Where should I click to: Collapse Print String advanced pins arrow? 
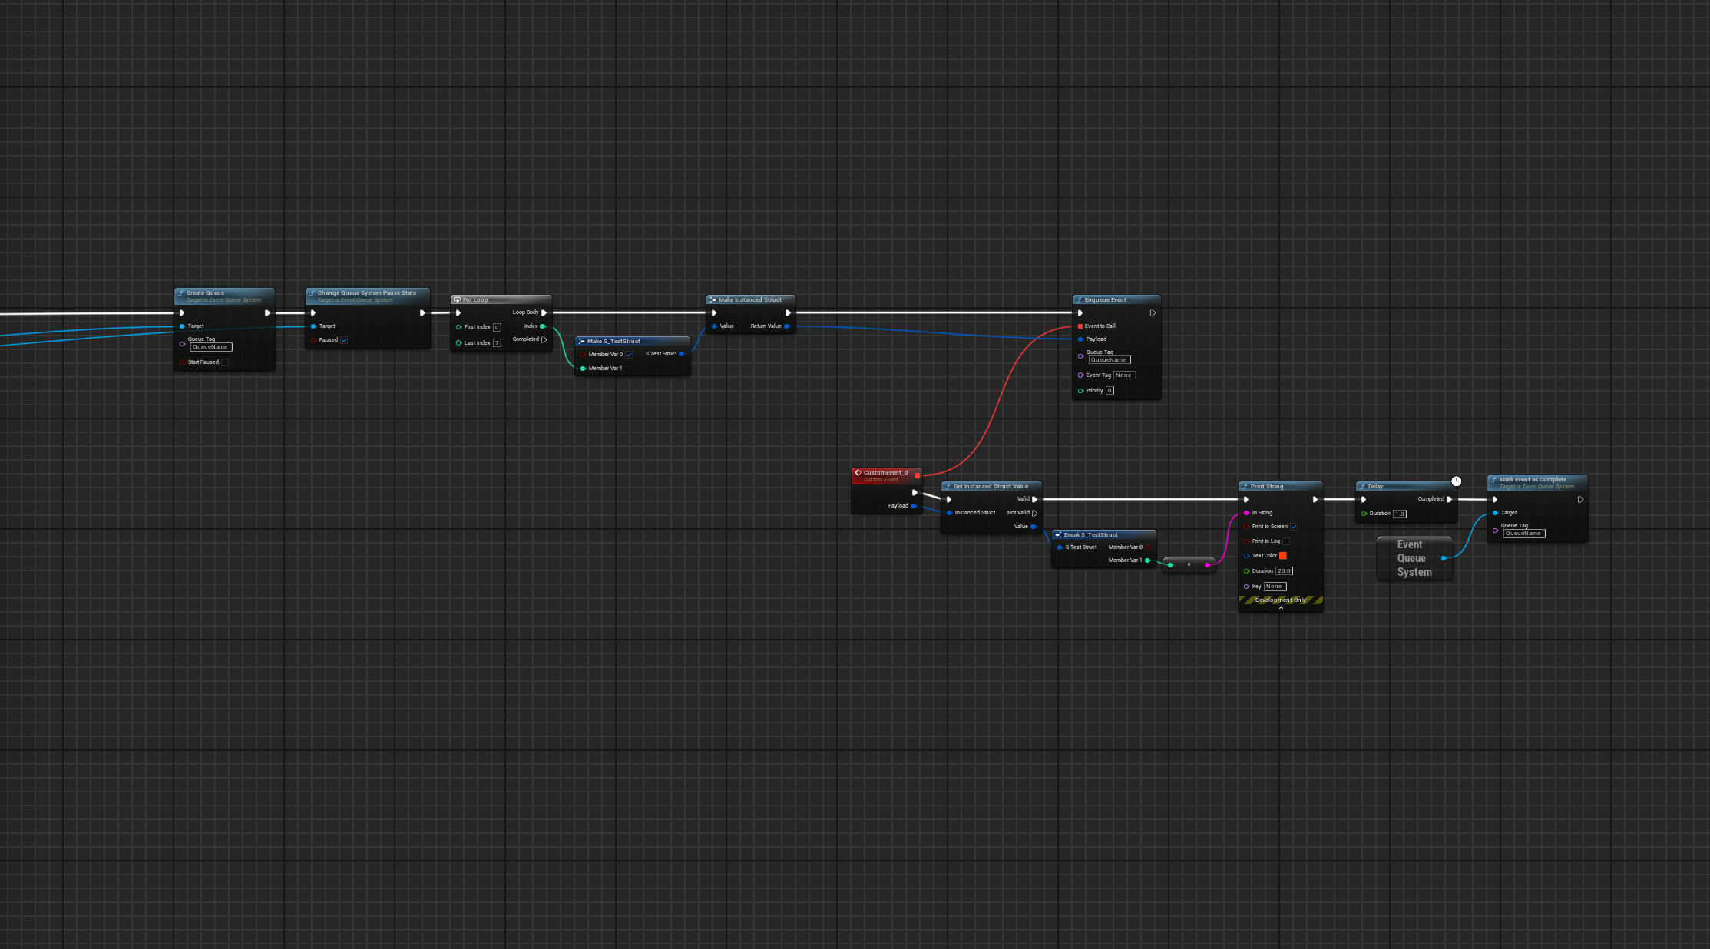point(1281,607)
